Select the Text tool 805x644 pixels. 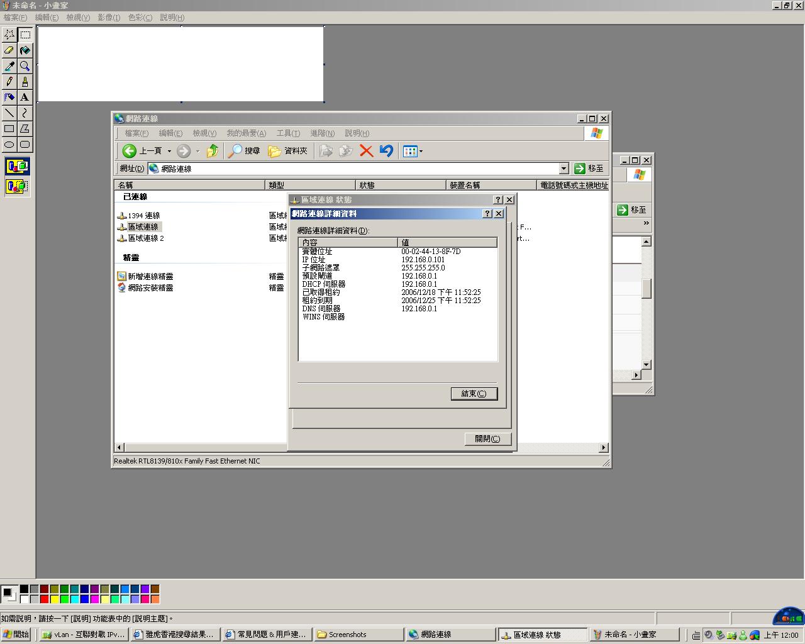[25, 97]
